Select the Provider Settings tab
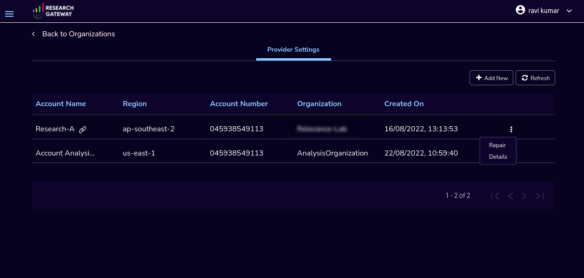The width and height of the screenshot is (584, 278). [x=293, y=50]
